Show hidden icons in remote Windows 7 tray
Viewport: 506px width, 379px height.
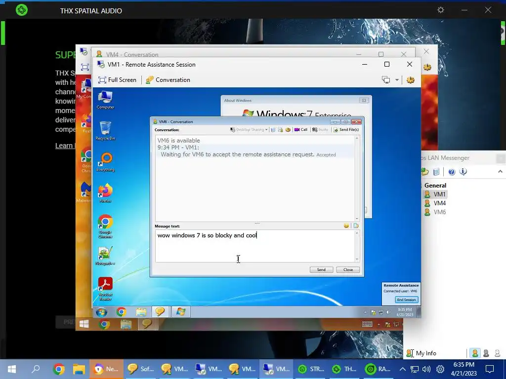(365, 312)
